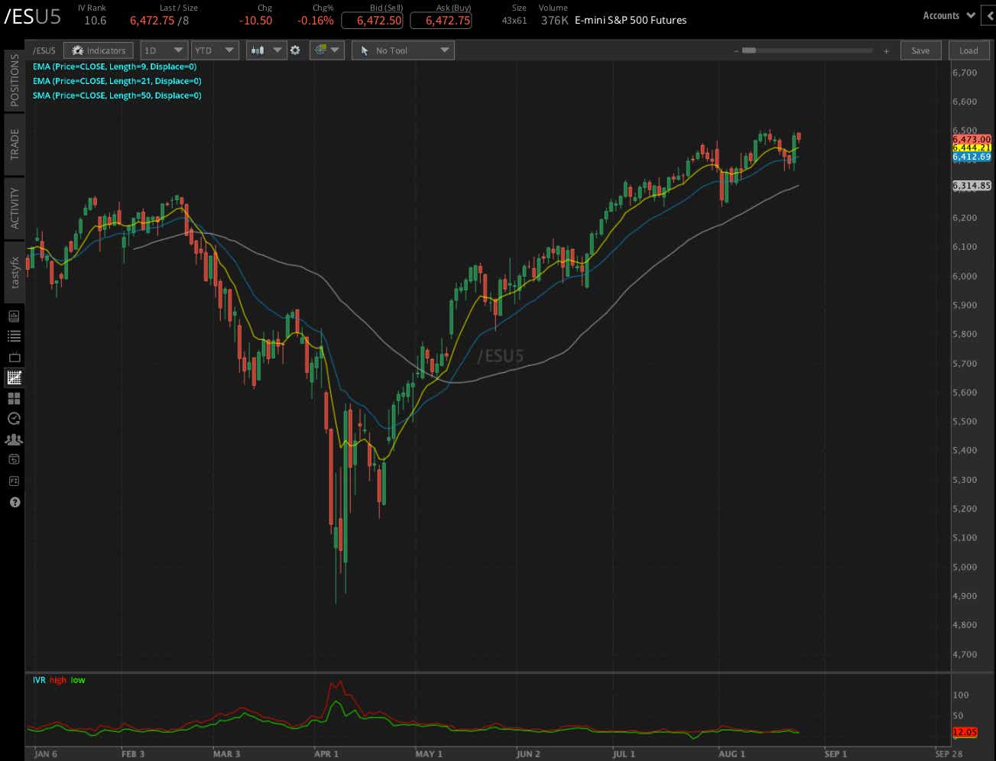Open chart settings via the gear icon

pyautogui.click(x=295, y=50)
